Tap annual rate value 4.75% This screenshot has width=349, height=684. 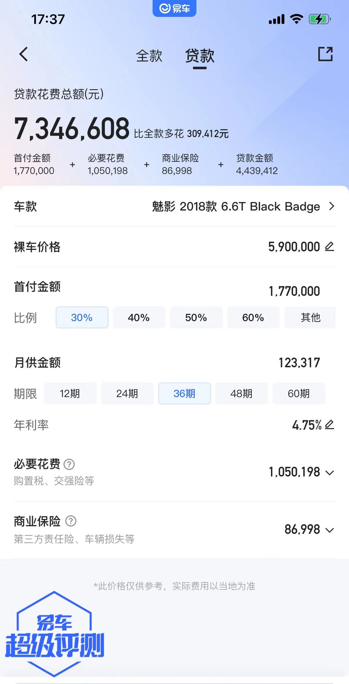pyautogui.click(x=307, y=425)
